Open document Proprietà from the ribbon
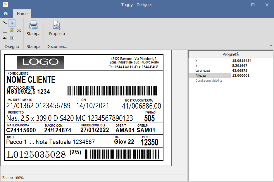 tap(57, 28)
